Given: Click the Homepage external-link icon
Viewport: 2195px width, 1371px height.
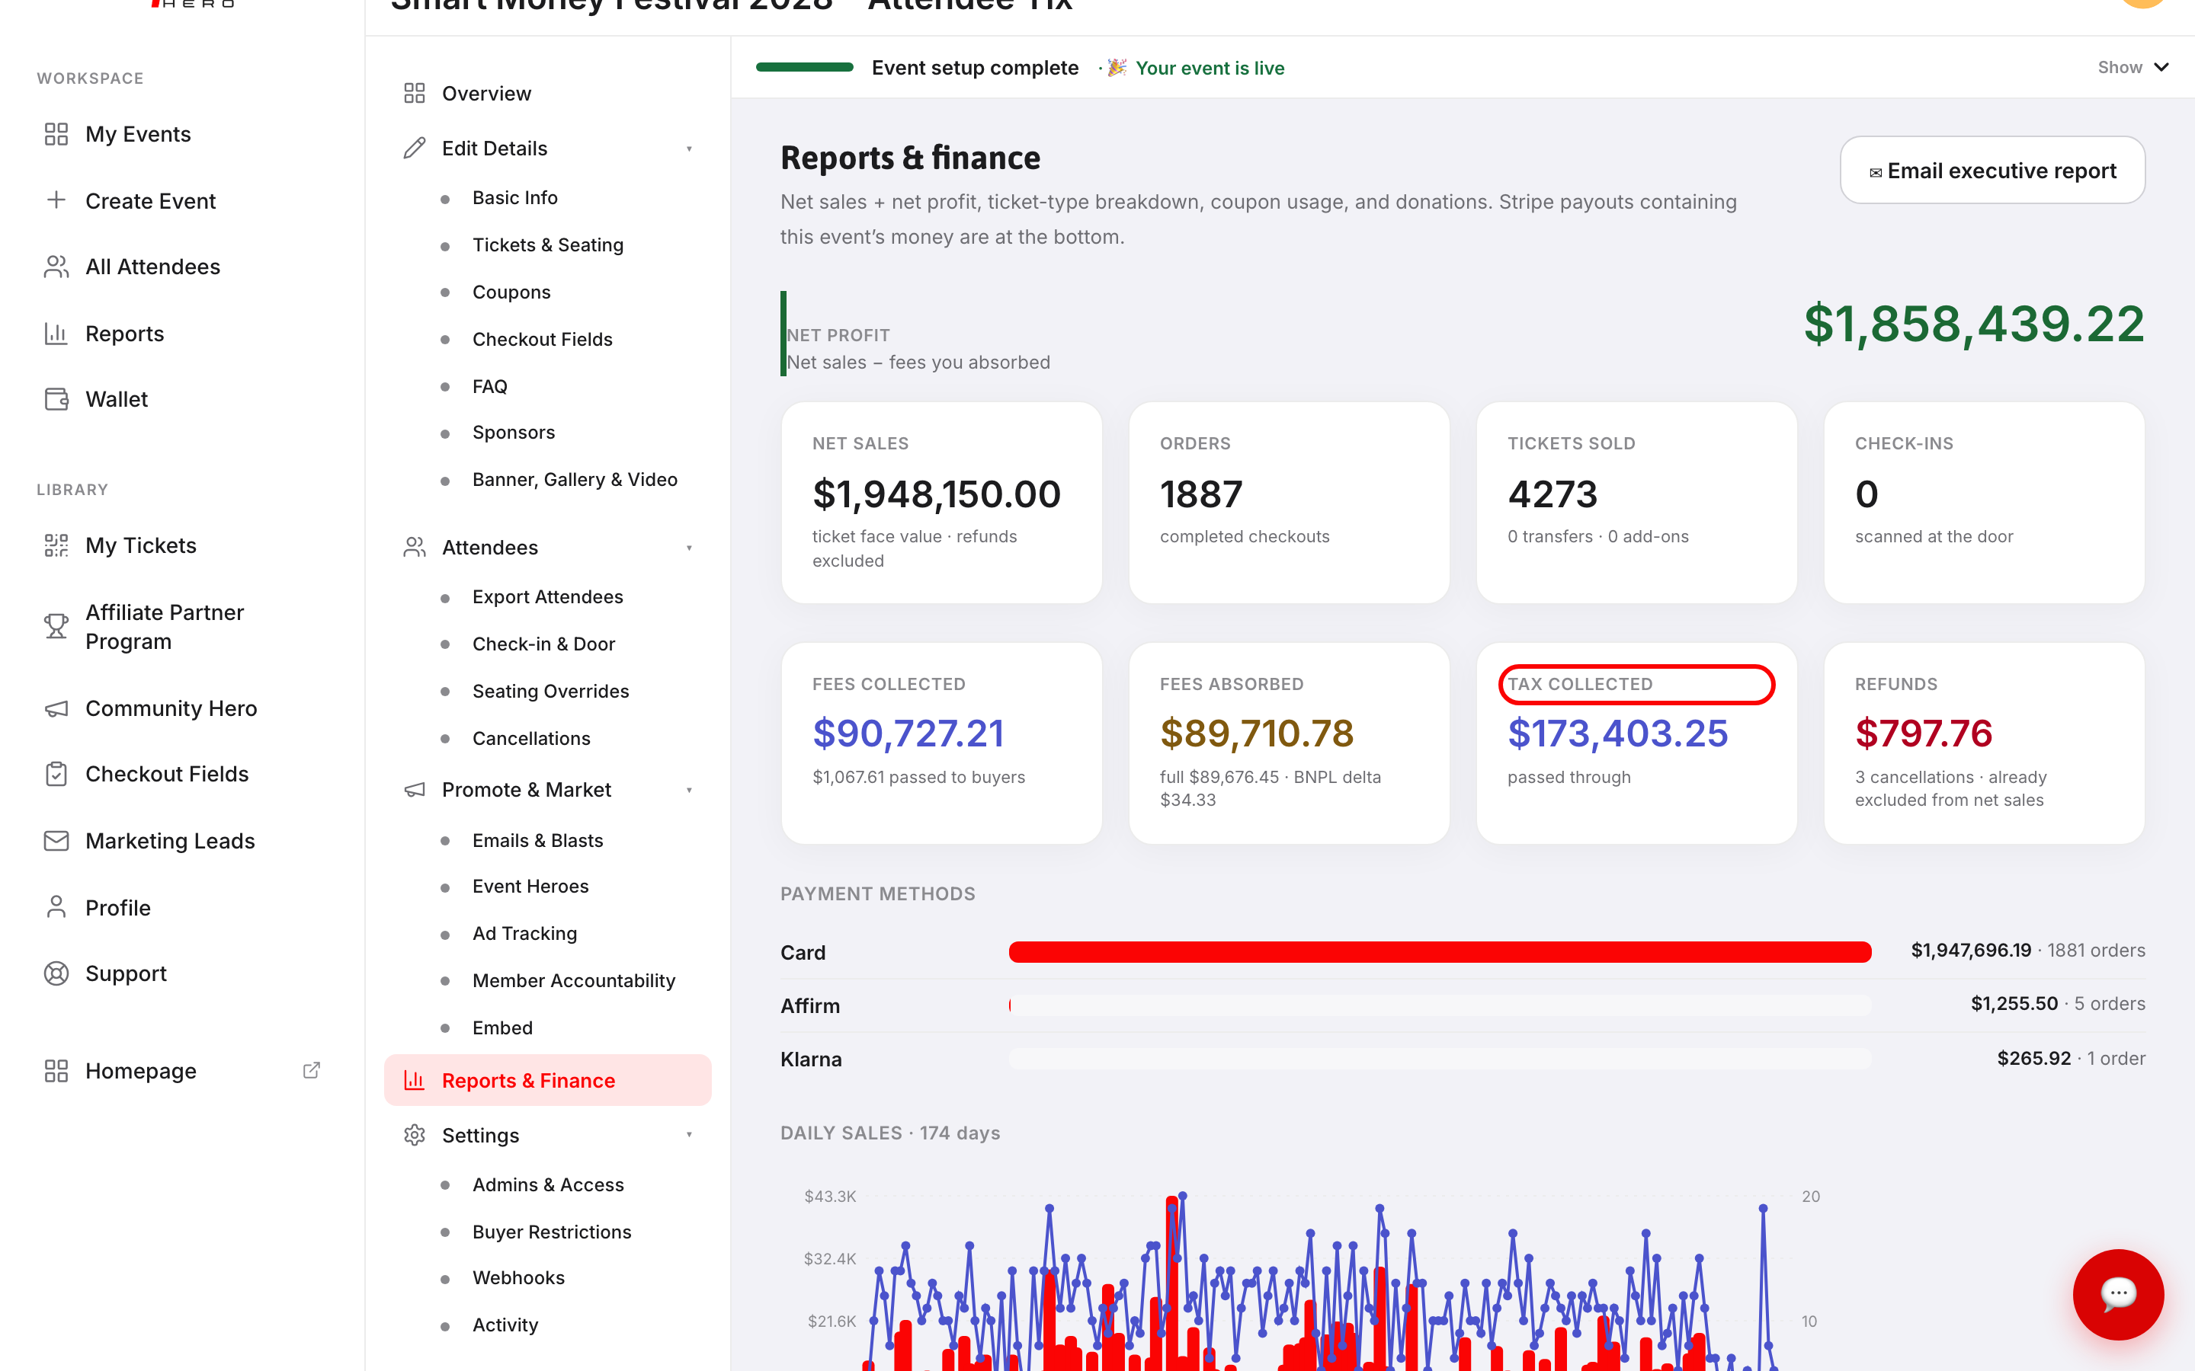Looking at the screenshot, I should click(311, 1071).
